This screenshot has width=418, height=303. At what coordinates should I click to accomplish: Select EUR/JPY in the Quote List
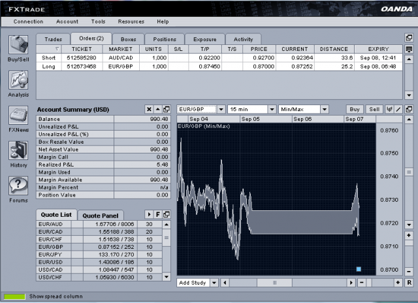[x=99, y=255]
